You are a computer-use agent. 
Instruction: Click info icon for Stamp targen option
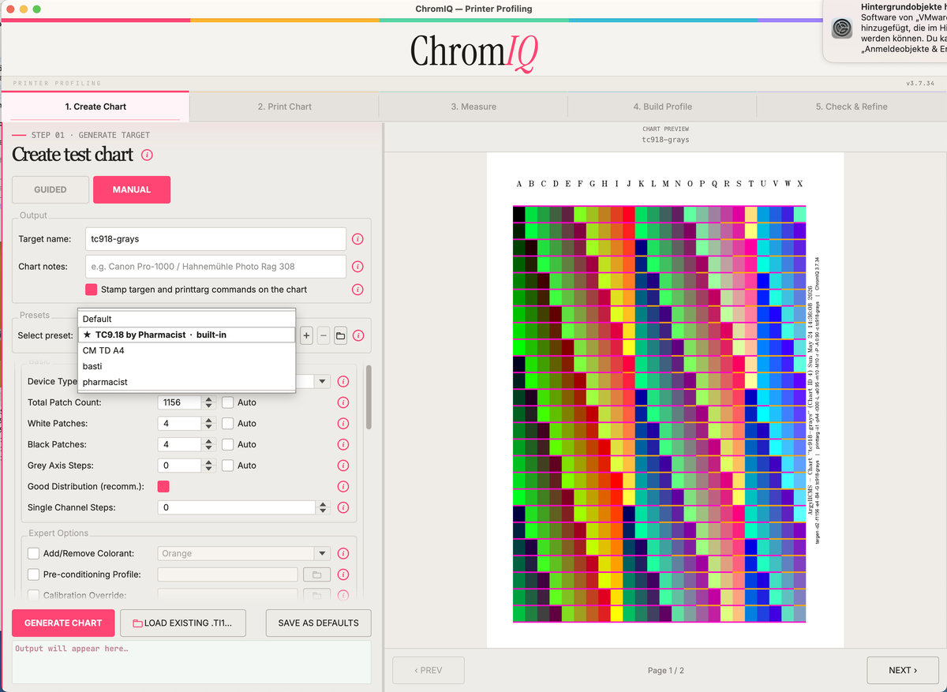tap(357, 290)
